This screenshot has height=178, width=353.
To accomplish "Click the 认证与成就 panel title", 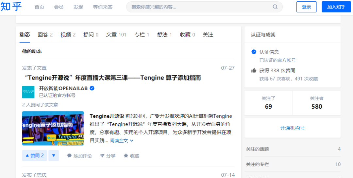I will (263, 35).
